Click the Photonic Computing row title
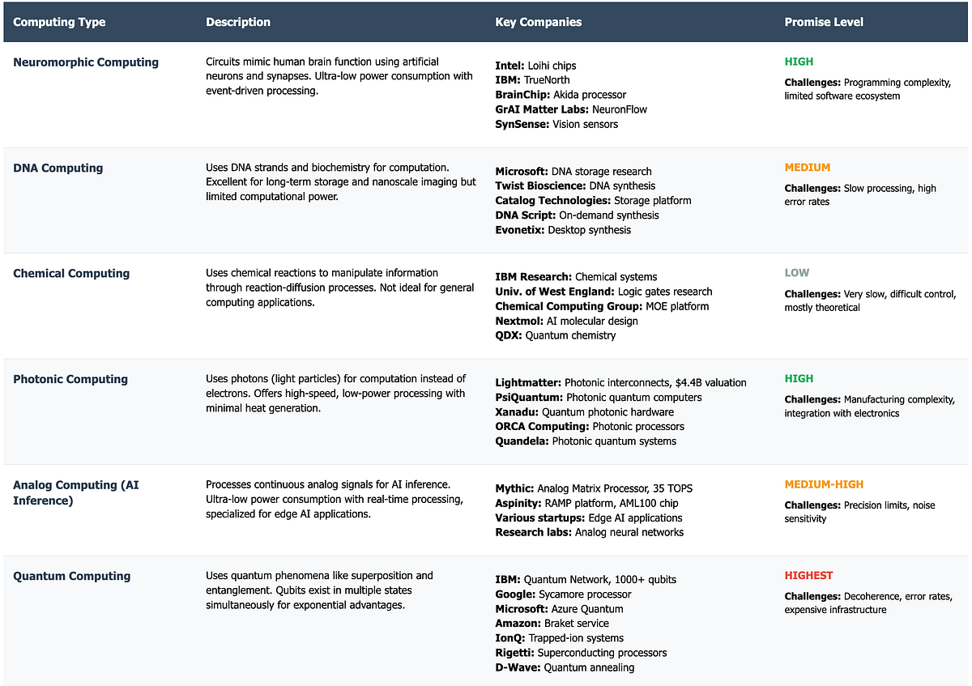Image resolution: width=972 pixels, height=686 pixels. [70, 379]
